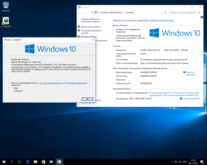
Task: Go up one level with up arrow
Action: pos(91,12)
